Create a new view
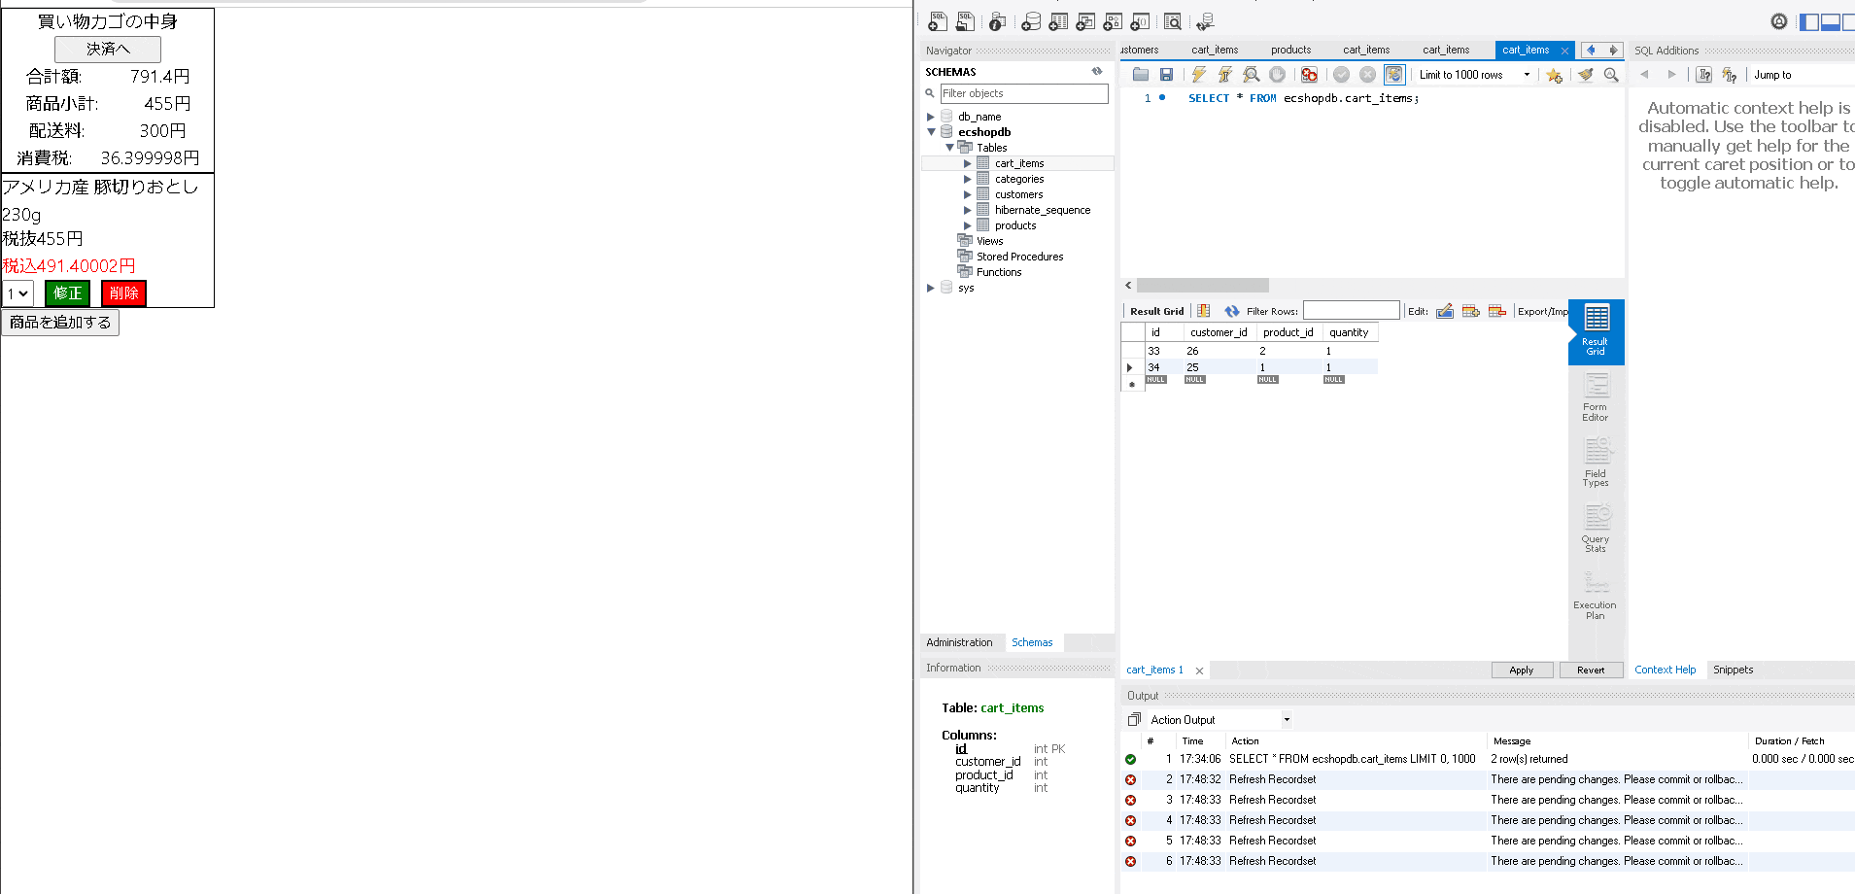The height and width of the screenshot is (894, 1855). (x=1085, y=21)
